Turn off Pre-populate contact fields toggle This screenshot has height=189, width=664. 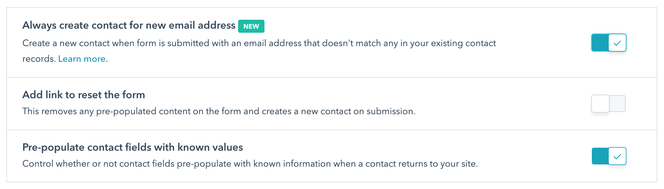[609, 156]
